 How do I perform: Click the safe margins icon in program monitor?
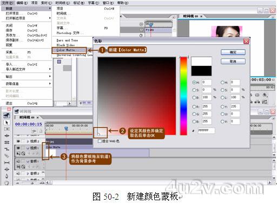[x=257, y=95]
